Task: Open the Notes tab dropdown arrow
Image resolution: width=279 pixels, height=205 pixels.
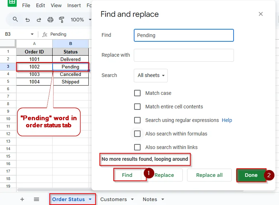Action: click(x=163, y=199)
